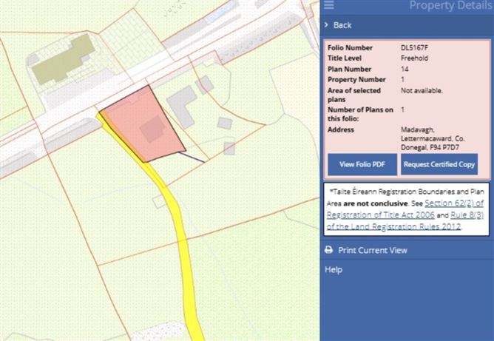Click the Back chevron arrow
The height and width of the screenshot is (341, 494).
pyautogui.click(x=326, y=25)
